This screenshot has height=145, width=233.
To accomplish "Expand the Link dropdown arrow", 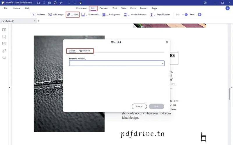I will pyautogui.click(x=72, y=16).
